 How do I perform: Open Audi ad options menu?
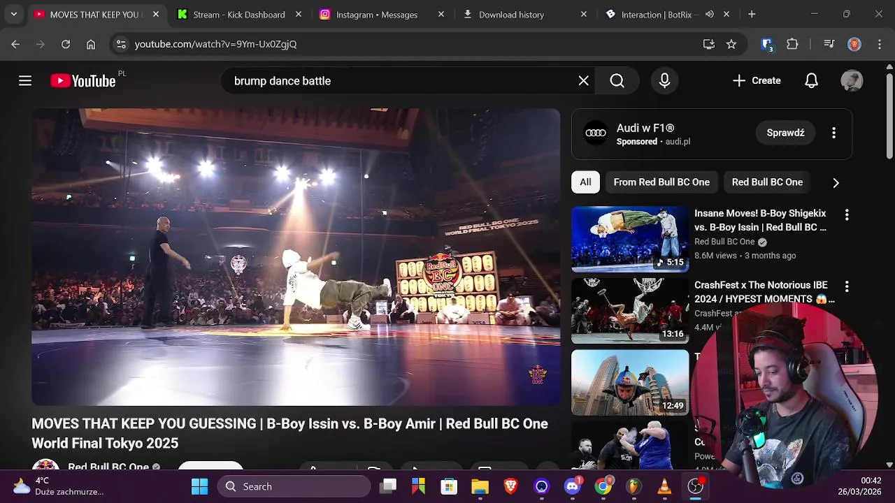[833, 133]
